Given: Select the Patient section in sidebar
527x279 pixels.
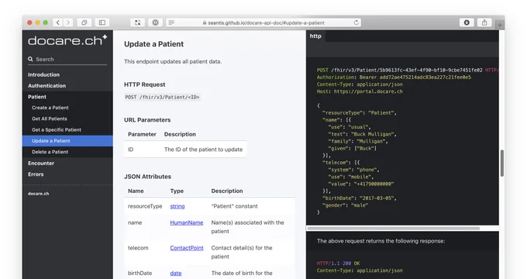Looking at the screenshot, I should point(37,97).
